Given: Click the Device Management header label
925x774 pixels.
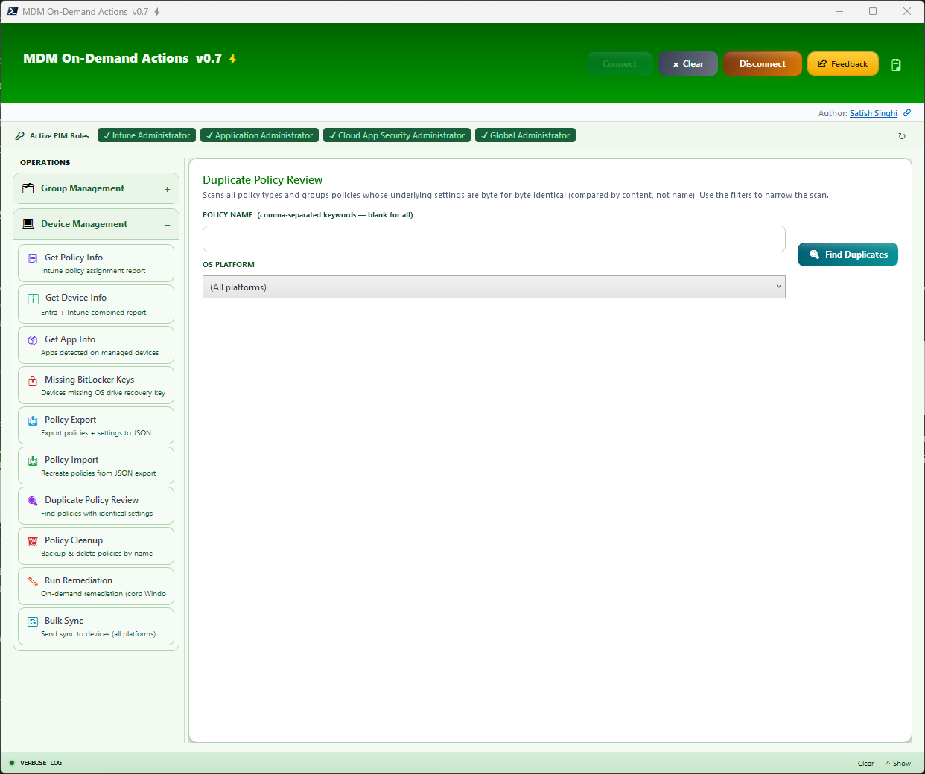Looking at the screenshot, I should point(84,224).
